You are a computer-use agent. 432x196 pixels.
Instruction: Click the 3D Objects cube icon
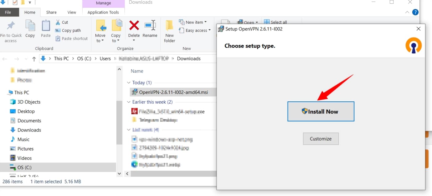[x=13, y=102]
